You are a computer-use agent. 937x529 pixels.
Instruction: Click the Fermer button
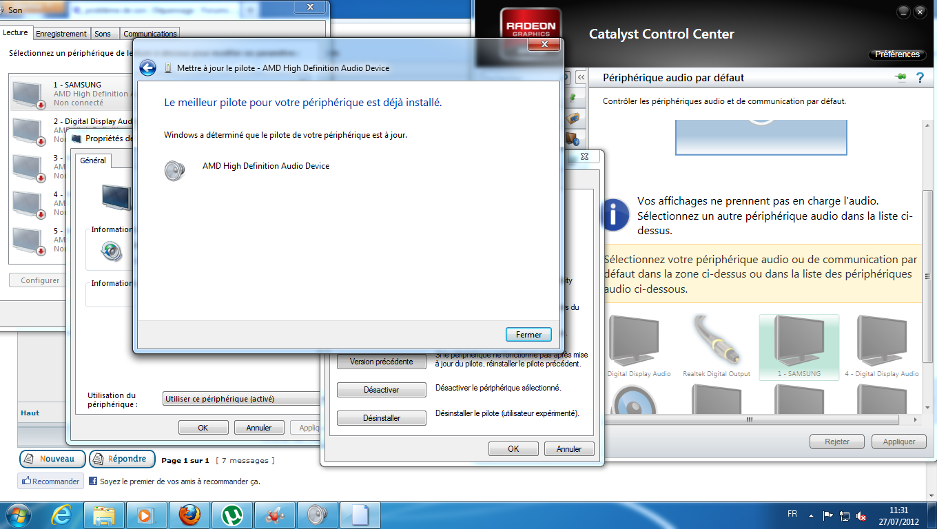pyautogui.click(x=528, y=335)
